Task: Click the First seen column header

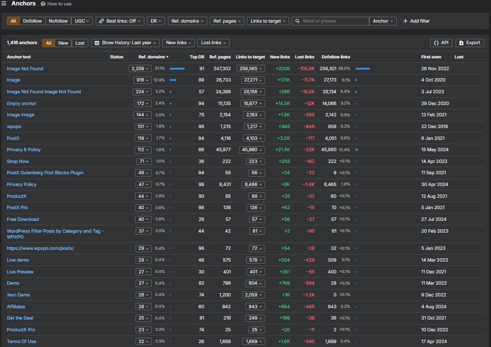Action: 431,57
